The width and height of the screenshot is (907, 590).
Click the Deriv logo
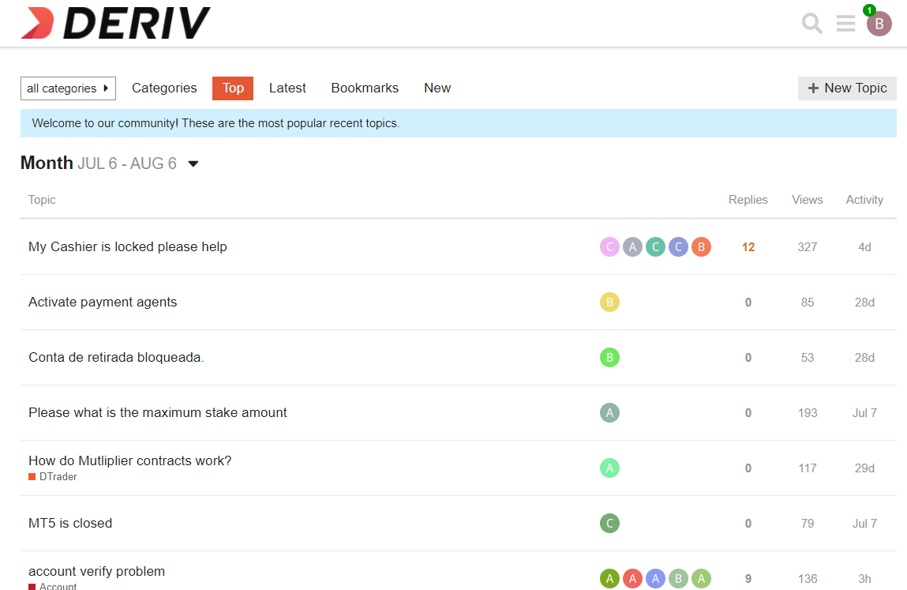tap(115, 23)
